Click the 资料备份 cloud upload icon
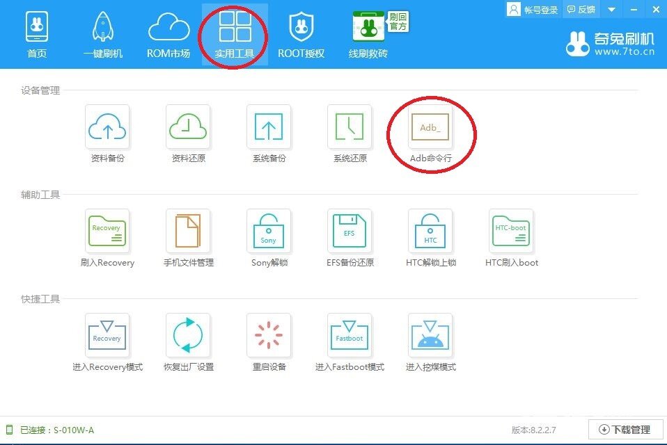 click(107, 127)
